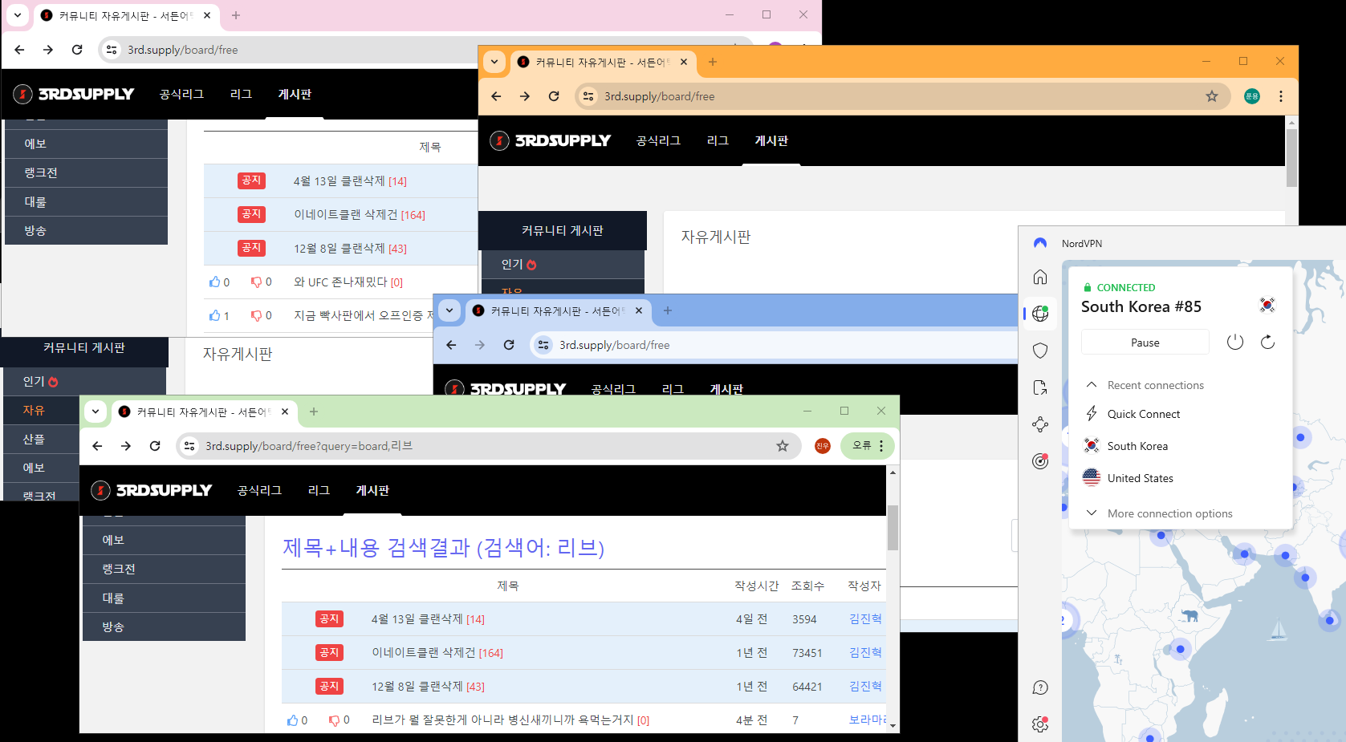1346x742 pixels.
Task: Expand More connection options
Action: pos(1169,513)
